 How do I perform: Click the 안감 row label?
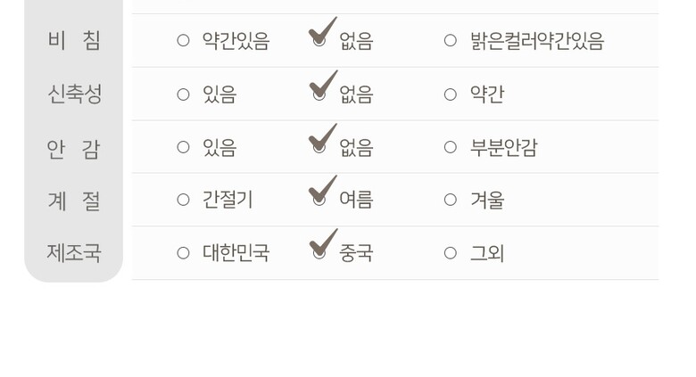pyautogui.click(x=74, y=148)
